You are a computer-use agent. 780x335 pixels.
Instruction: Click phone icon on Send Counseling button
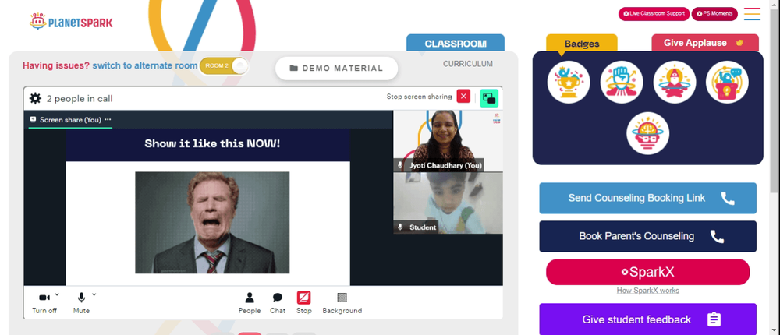[x=728, y=199]
